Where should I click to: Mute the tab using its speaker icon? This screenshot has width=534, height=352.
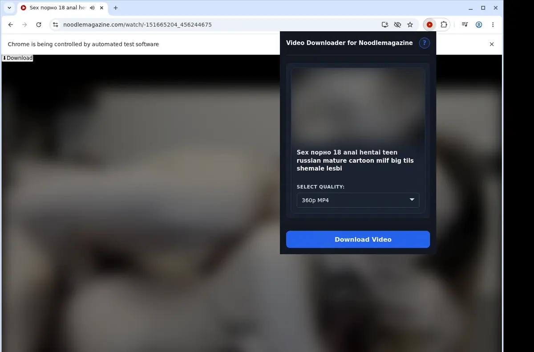[92, 8]
